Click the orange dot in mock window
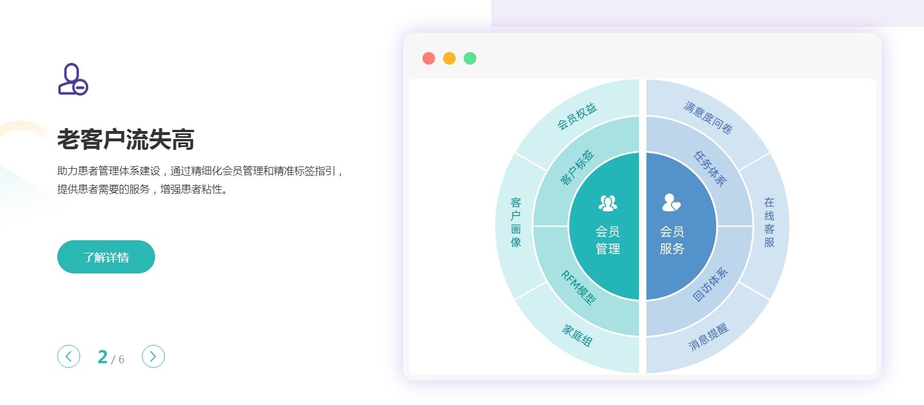 (449, 58)
